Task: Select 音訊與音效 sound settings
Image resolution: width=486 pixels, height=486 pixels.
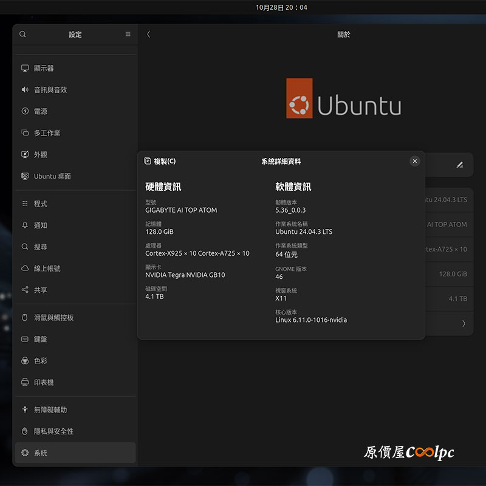Action: [50, 90]
